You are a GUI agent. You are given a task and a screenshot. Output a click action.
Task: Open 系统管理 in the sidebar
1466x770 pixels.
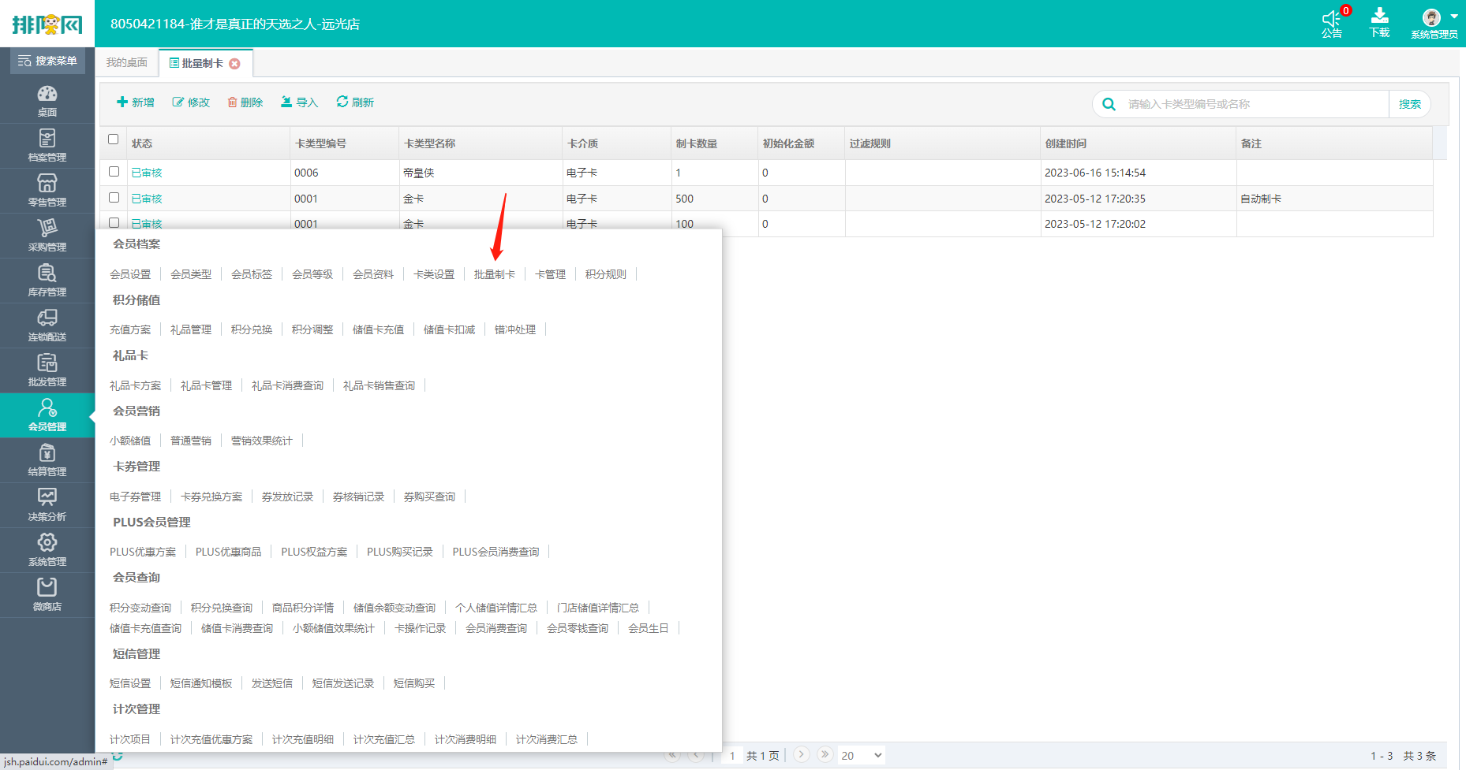(x=47, y=550)
